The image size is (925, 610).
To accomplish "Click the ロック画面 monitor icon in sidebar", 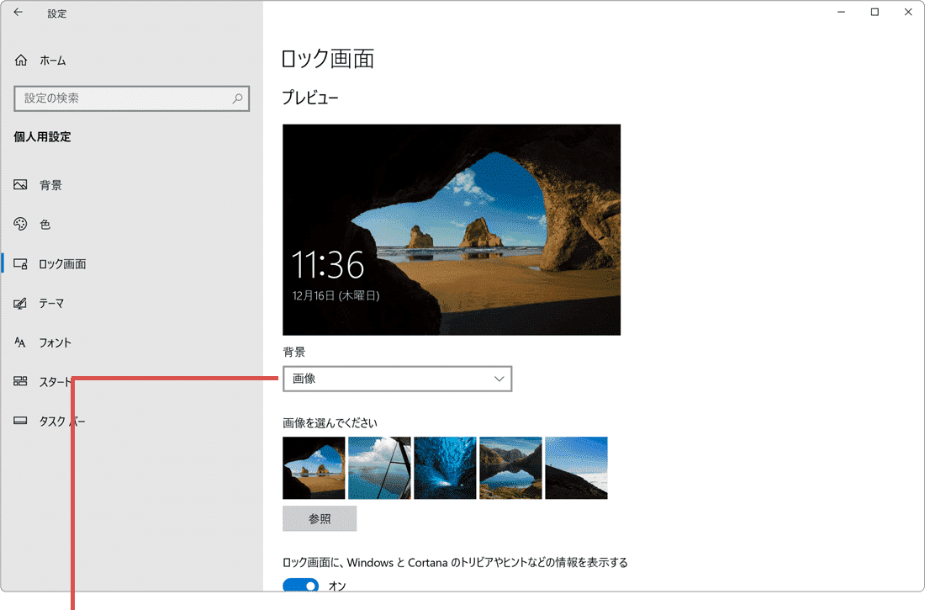I will 20,263.
